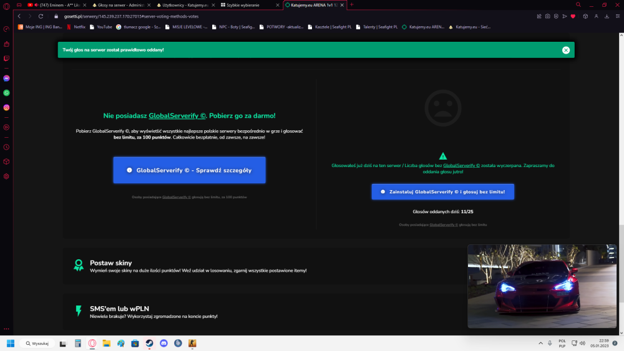Open WhatsApp in the Opera sidebar
This screenshot has height=351, width=624.
[x=6, y=93]
